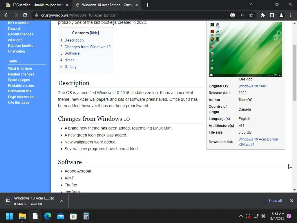Open File Explorer from taskbar
The height and width of the screenshot is (223, 297).
click(x=22, y=216)
